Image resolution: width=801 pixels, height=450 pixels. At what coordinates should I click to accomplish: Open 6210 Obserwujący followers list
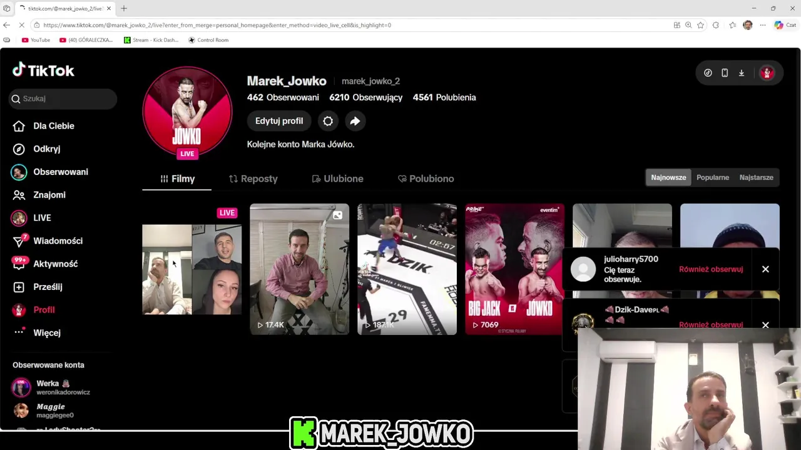tap(365, 97)
